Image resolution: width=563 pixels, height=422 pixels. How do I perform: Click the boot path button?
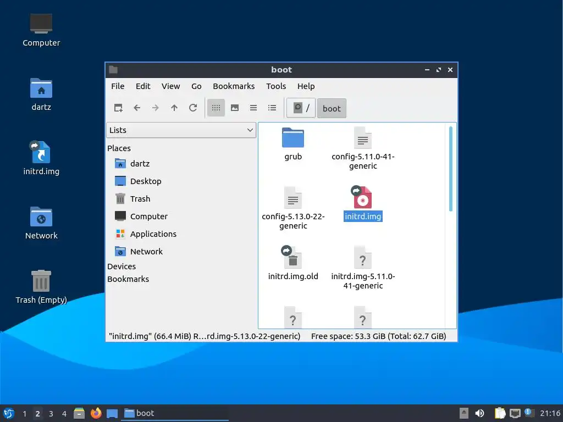click(332, 108)
